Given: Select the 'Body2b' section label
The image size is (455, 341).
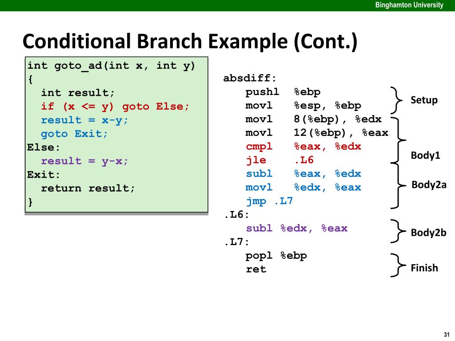Looking at the screenshot, I should tap(429, 233).
